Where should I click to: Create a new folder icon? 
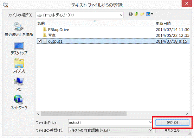(x=142, y=14)
